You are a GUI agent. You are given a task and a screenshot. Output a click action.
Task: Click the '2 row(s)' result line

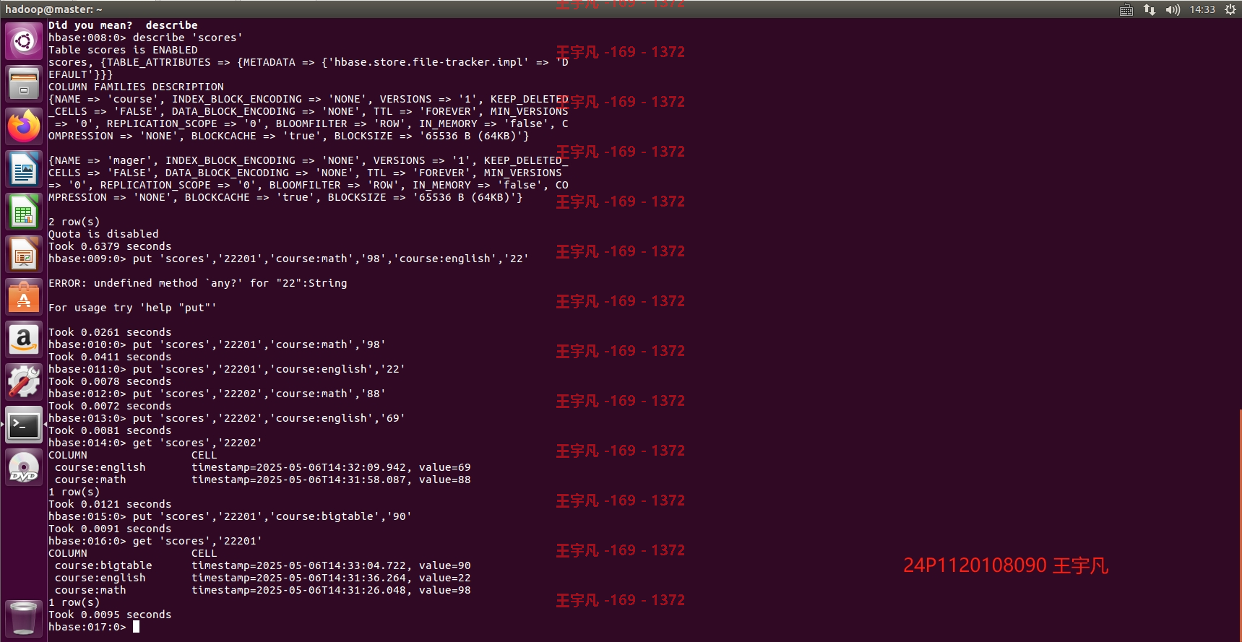click(x=74, y=222)
